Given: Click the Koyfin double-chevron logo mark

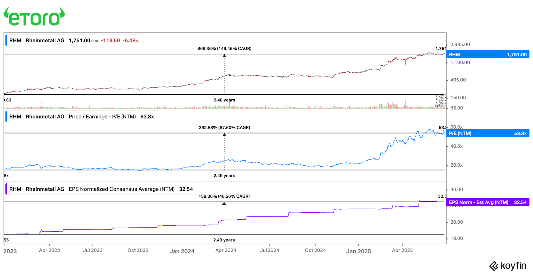Looking at the screenshot, I should [x=493, y=266].
